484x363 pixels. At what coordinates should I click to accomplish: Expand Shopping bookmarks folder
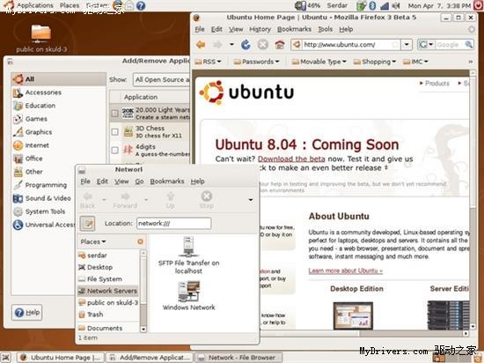(x=374, y=62)
